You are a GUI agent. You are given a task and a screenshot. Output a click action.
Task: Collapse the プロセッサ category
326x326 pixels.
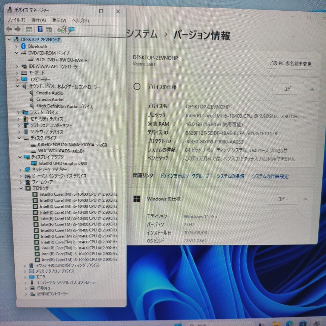pos(21,188)
